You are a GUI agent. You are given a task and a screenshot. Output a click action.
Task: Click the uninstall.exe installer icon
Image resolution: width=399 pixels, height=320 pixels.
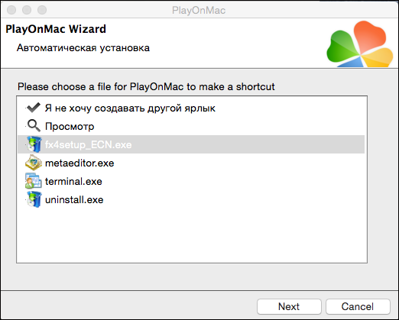34,199
